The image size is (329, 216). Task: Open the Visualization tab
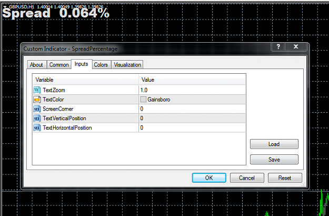coord(127,65)
